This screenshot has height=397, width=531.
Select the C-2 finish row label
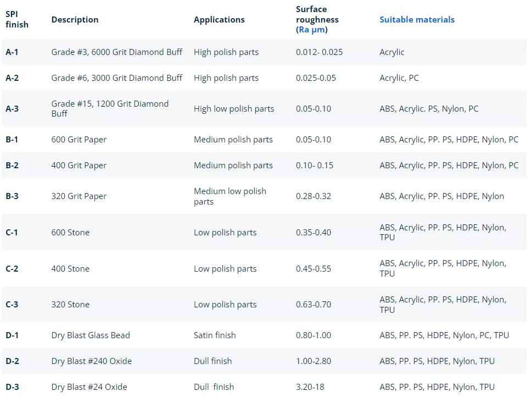pos(12,269)
